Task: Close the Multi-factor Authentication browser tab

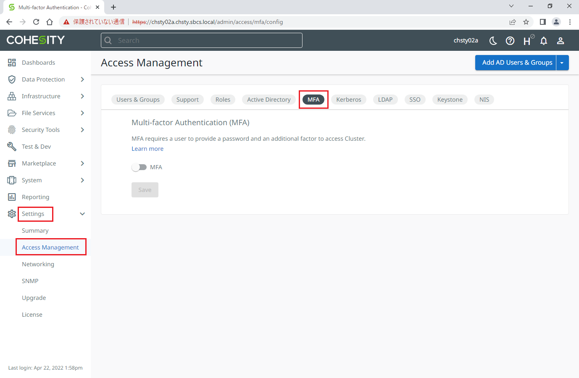Action: point(97,7)
